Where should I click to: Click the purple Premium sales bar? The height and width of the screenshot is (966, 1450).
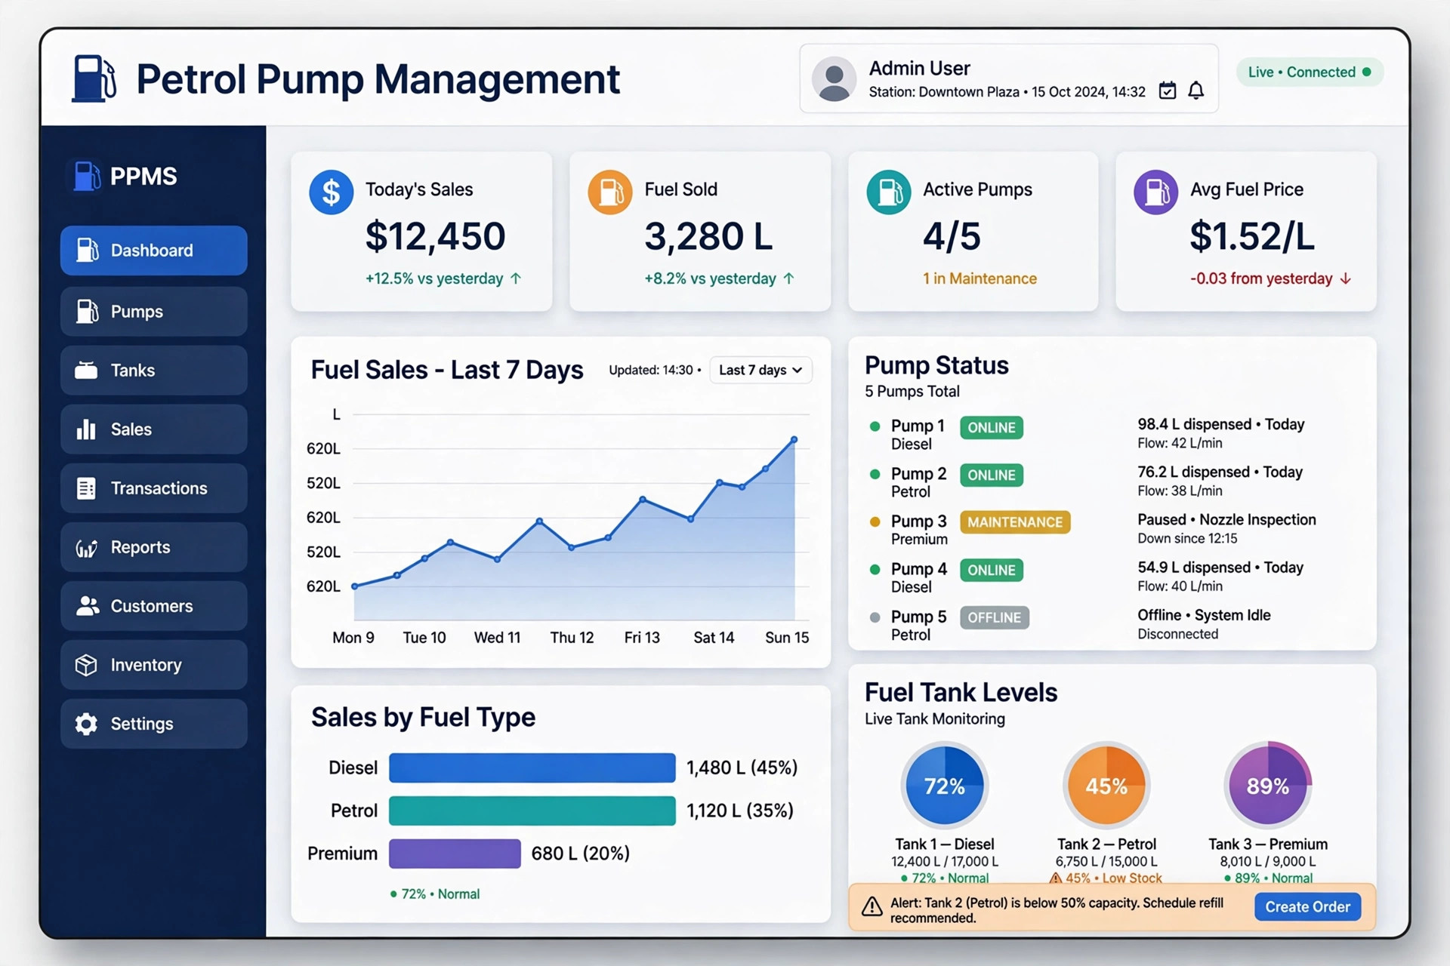pos(455,854)
